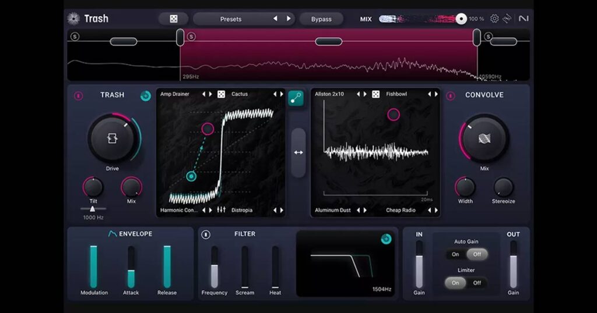Click the Tilt knob
This screenshot has width=597, height=313.
pyautogui.click(x=93, y=187)
